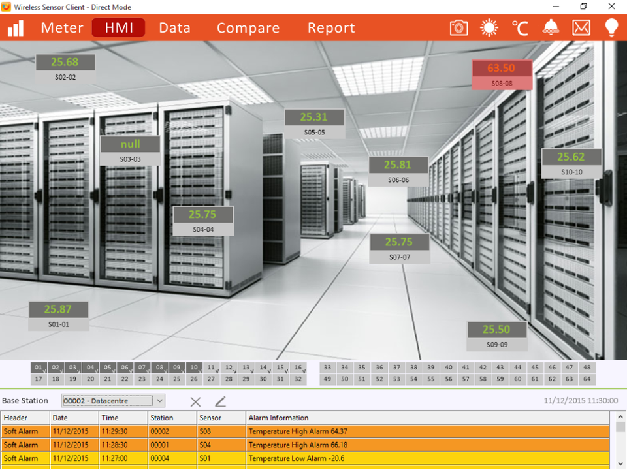The image size is (627, 470).
Task: Toggle sensor 01 in the sensor grid
Action: click(39, 368)
